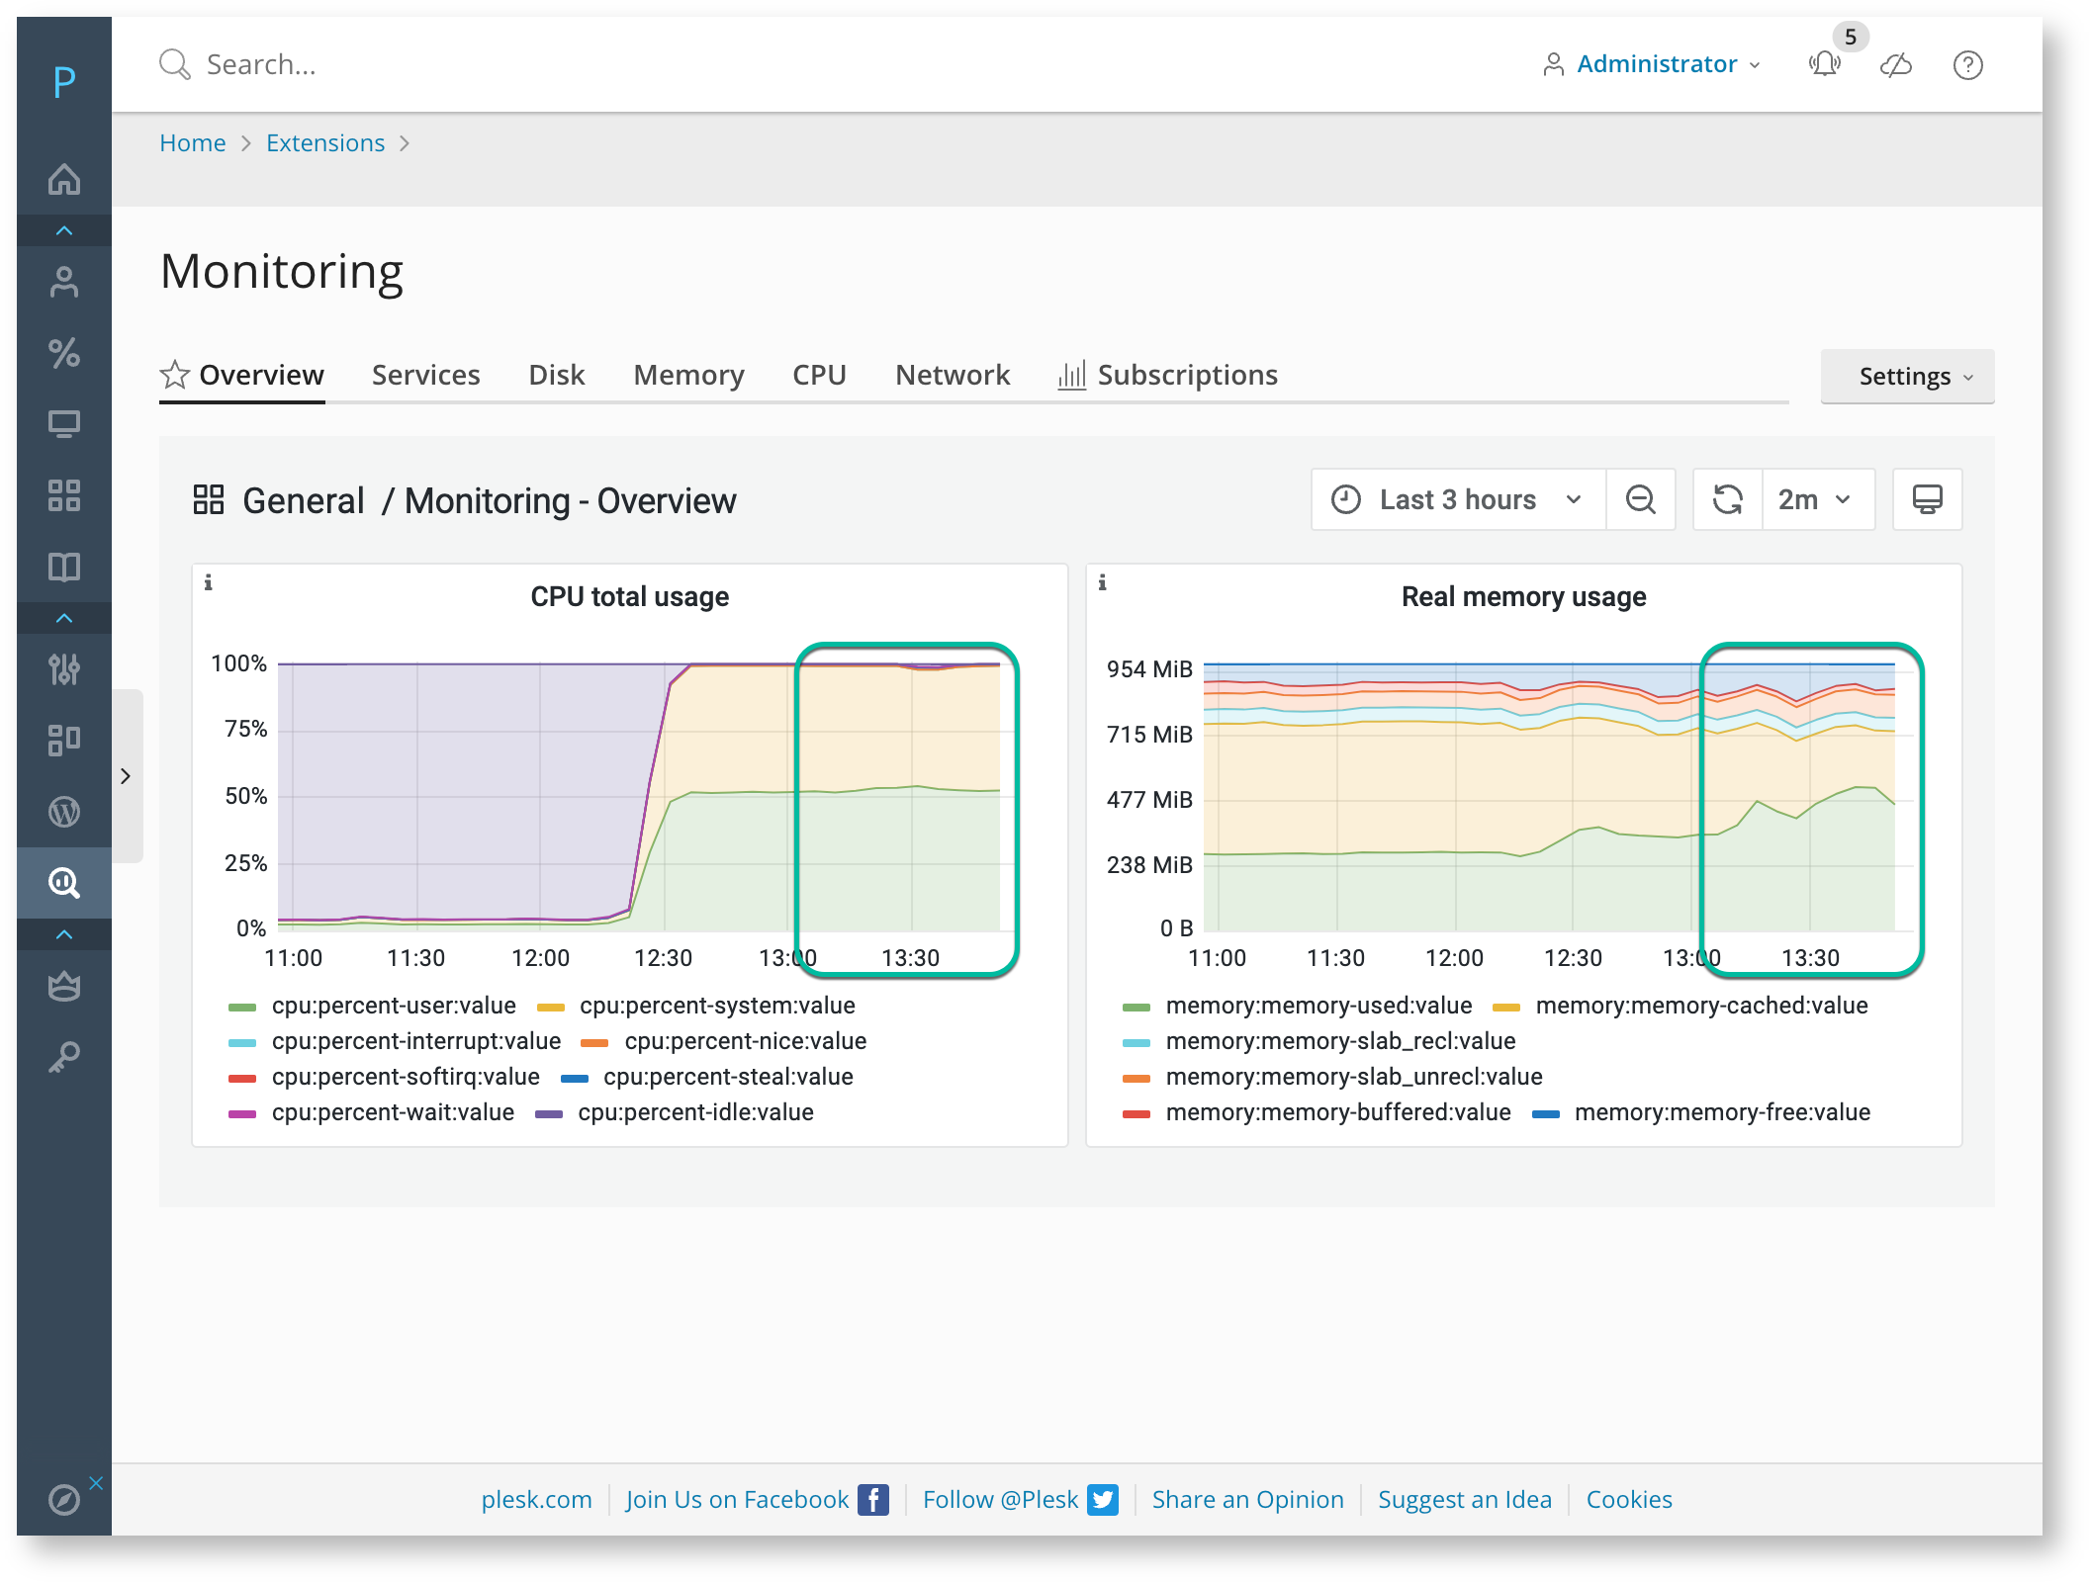
Task: Open the Extensions breadcrumb link
Action: point(325,143)
